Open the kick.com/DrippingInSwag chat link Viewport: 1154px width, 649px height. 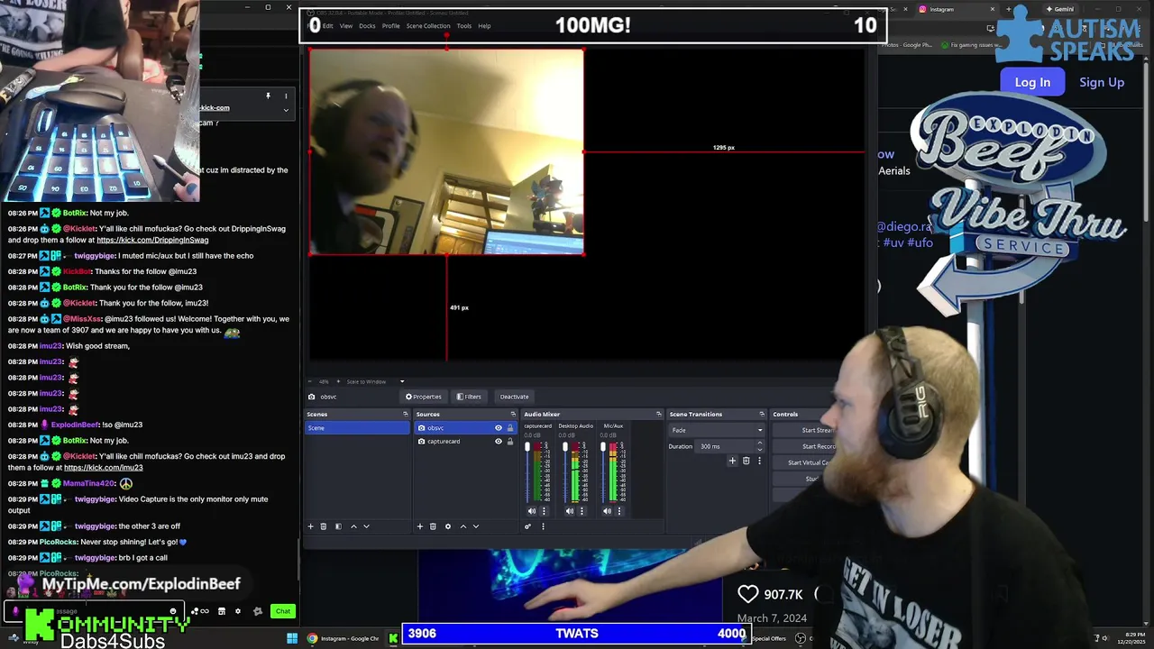pyautogui.click(x=152, y=240)
